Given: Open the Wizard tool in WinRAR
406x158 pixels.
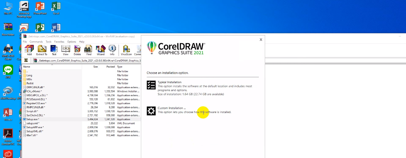Looking at the screenshot, I should coord(100,50).
